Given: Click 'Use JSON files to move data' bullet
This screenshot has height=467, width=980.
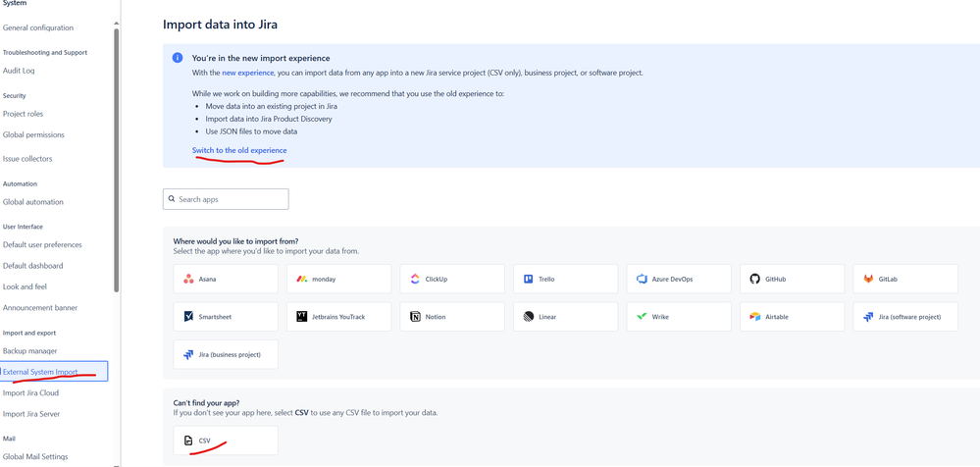Looking at the screenshot, I should (251, 131).
